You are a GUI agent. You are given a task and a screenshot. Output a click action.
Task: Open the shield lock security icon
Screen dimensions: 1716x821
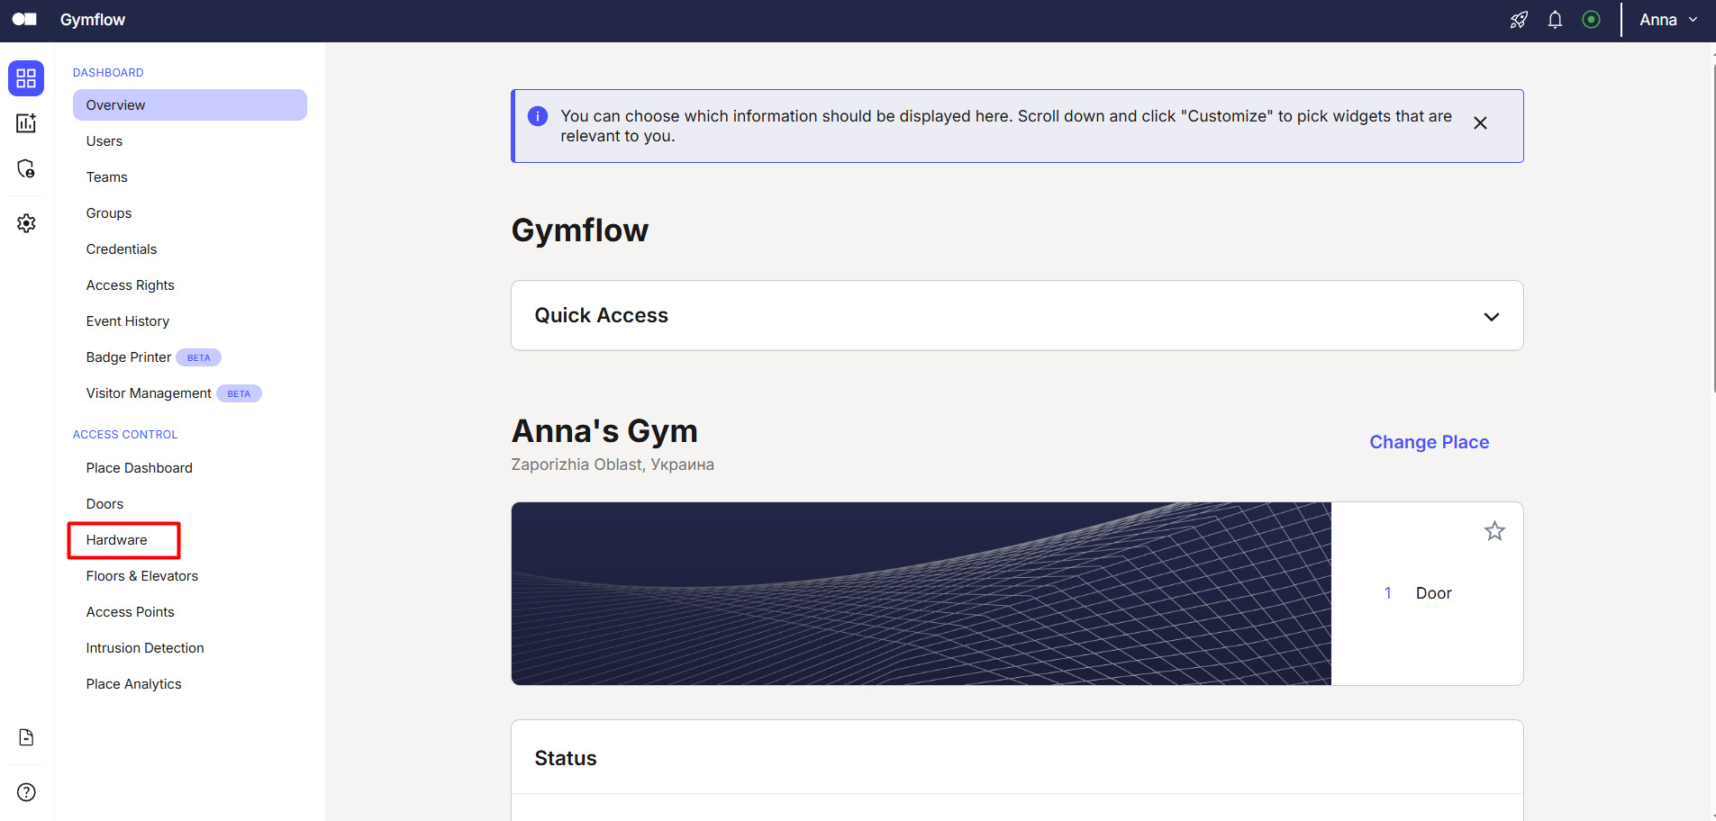click(x=26, y=168)
